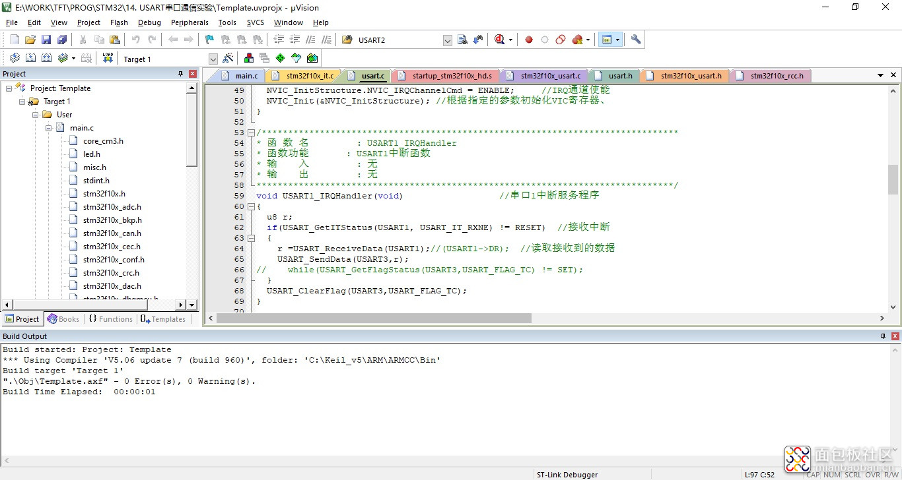
Task: Open the USART2 search box dropdown arrow
Action: pyautogui.click(x=448, y=40)
